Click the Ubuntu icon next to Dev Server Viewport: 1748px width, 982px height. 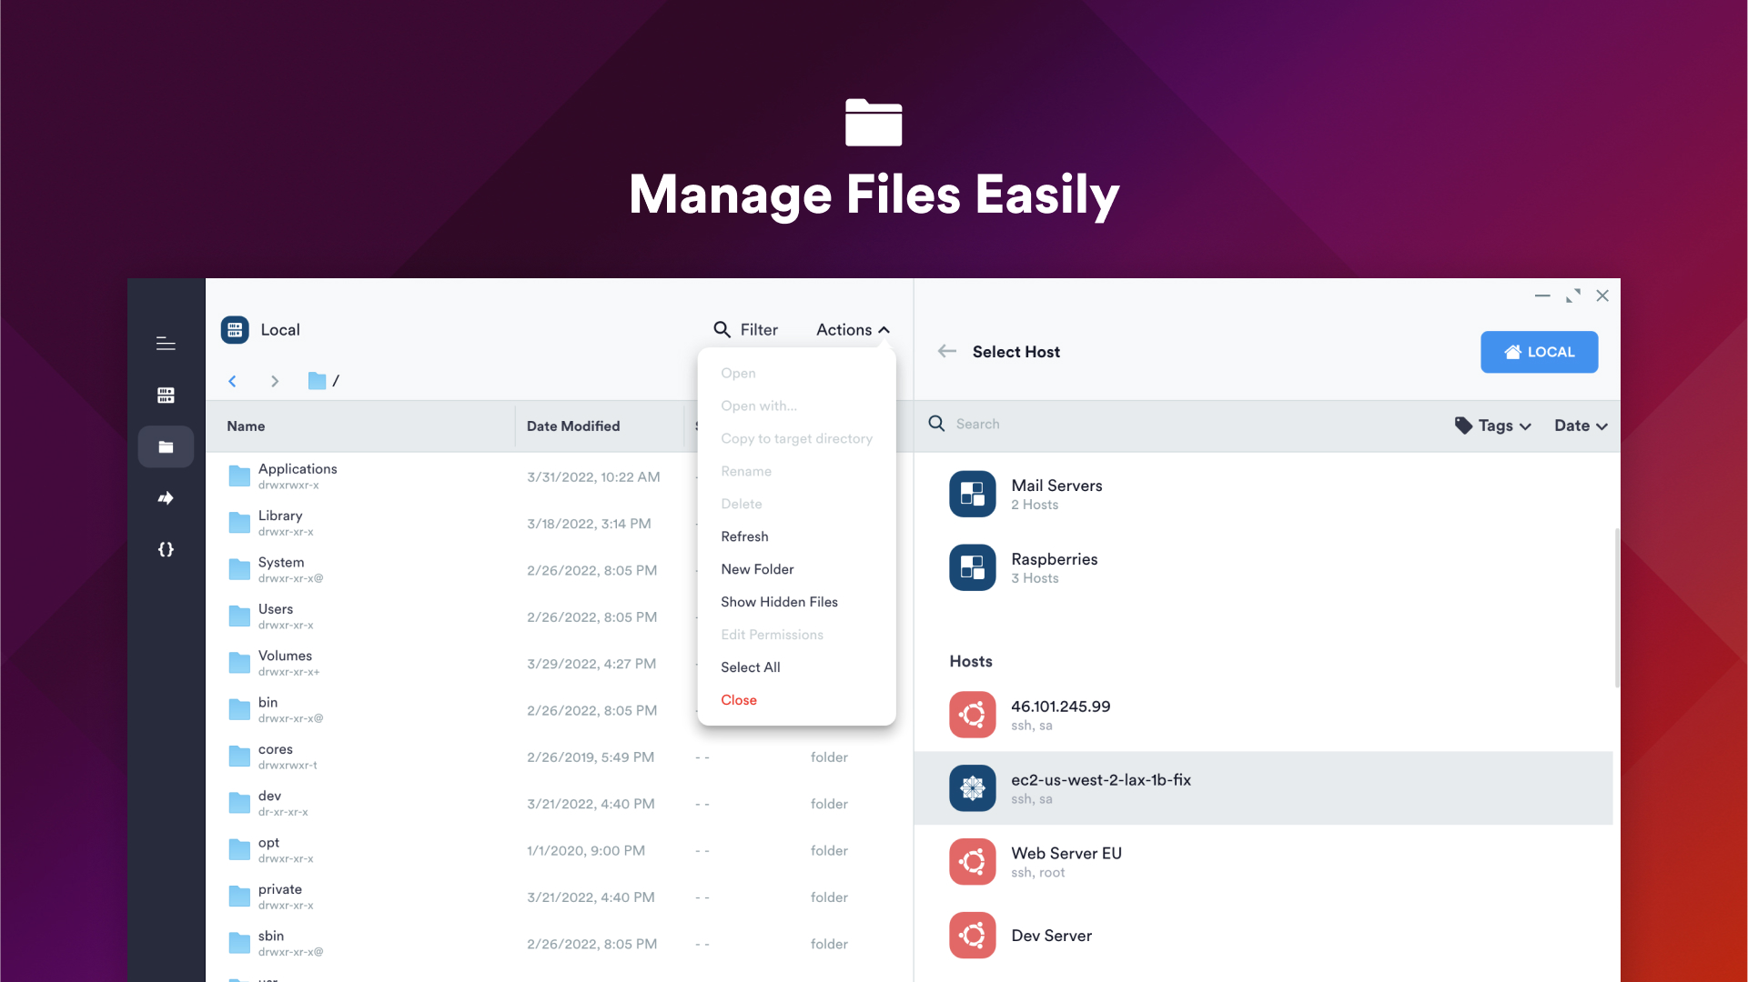click(x=972, y=935)
